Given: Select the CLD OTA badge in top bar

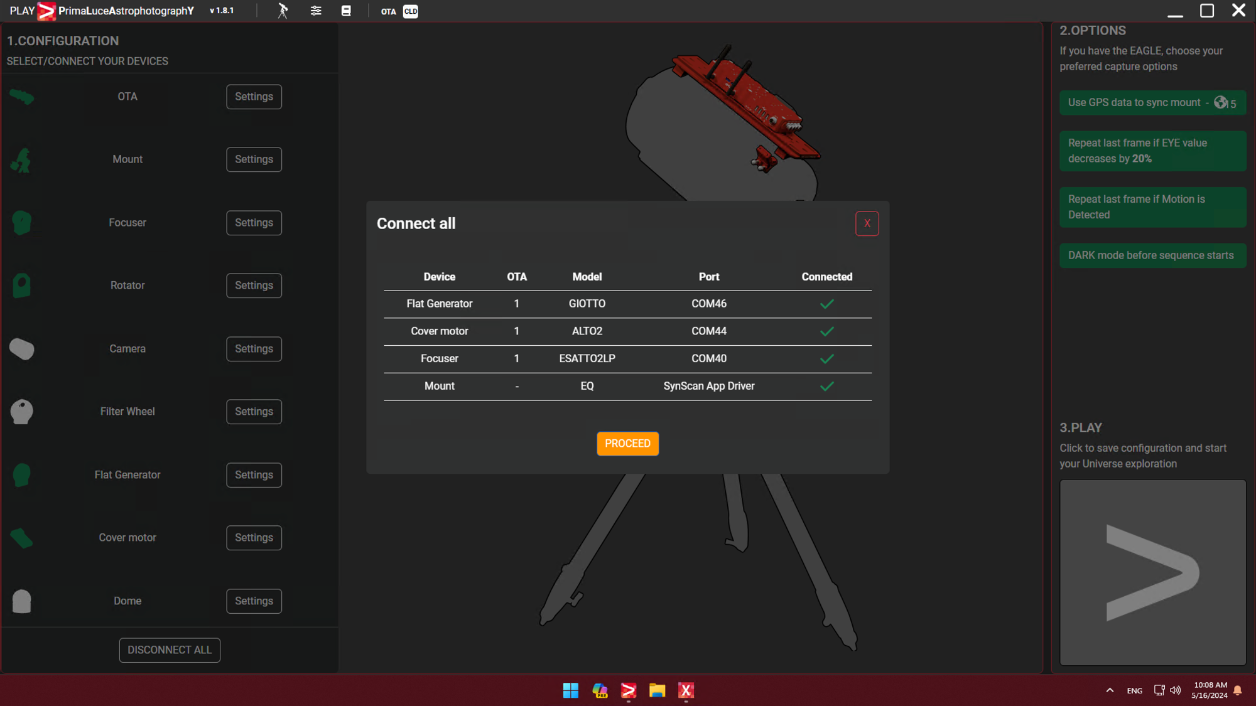Looking at the screenshot, I should tap(410, 11).
